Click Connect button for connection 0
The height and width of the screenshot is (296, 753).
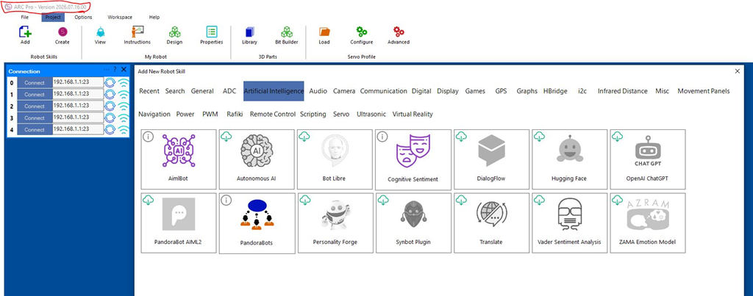[x=35, y=82]
